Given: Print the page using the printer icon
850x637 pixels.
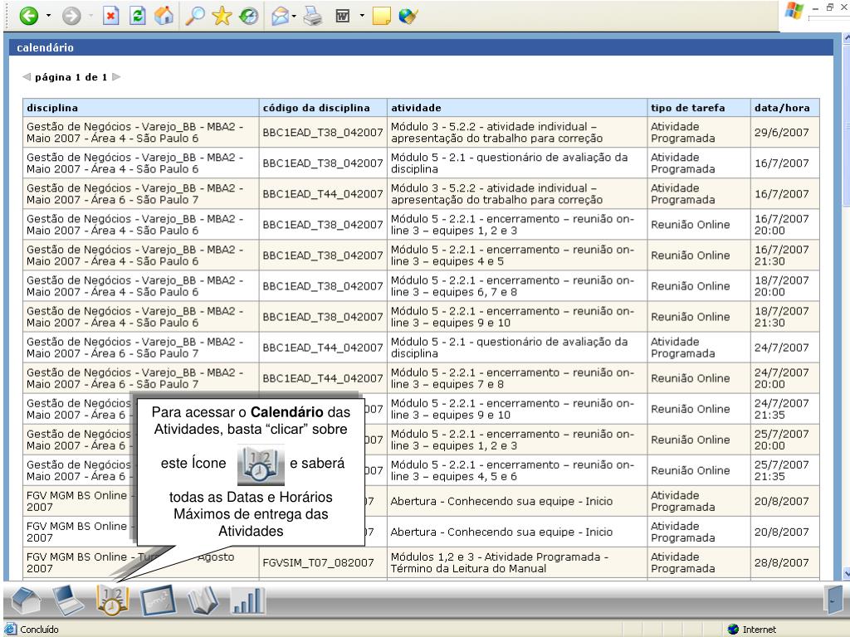Looking at the screenshot, I should coord(310,16).
